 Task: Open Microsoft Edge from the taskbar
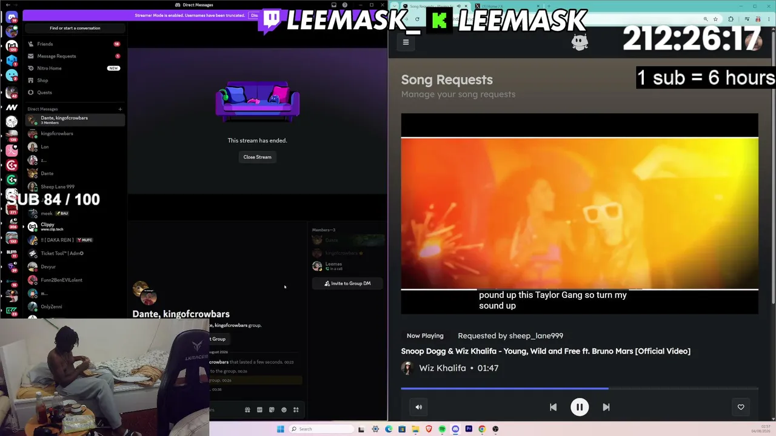[389, 429]
